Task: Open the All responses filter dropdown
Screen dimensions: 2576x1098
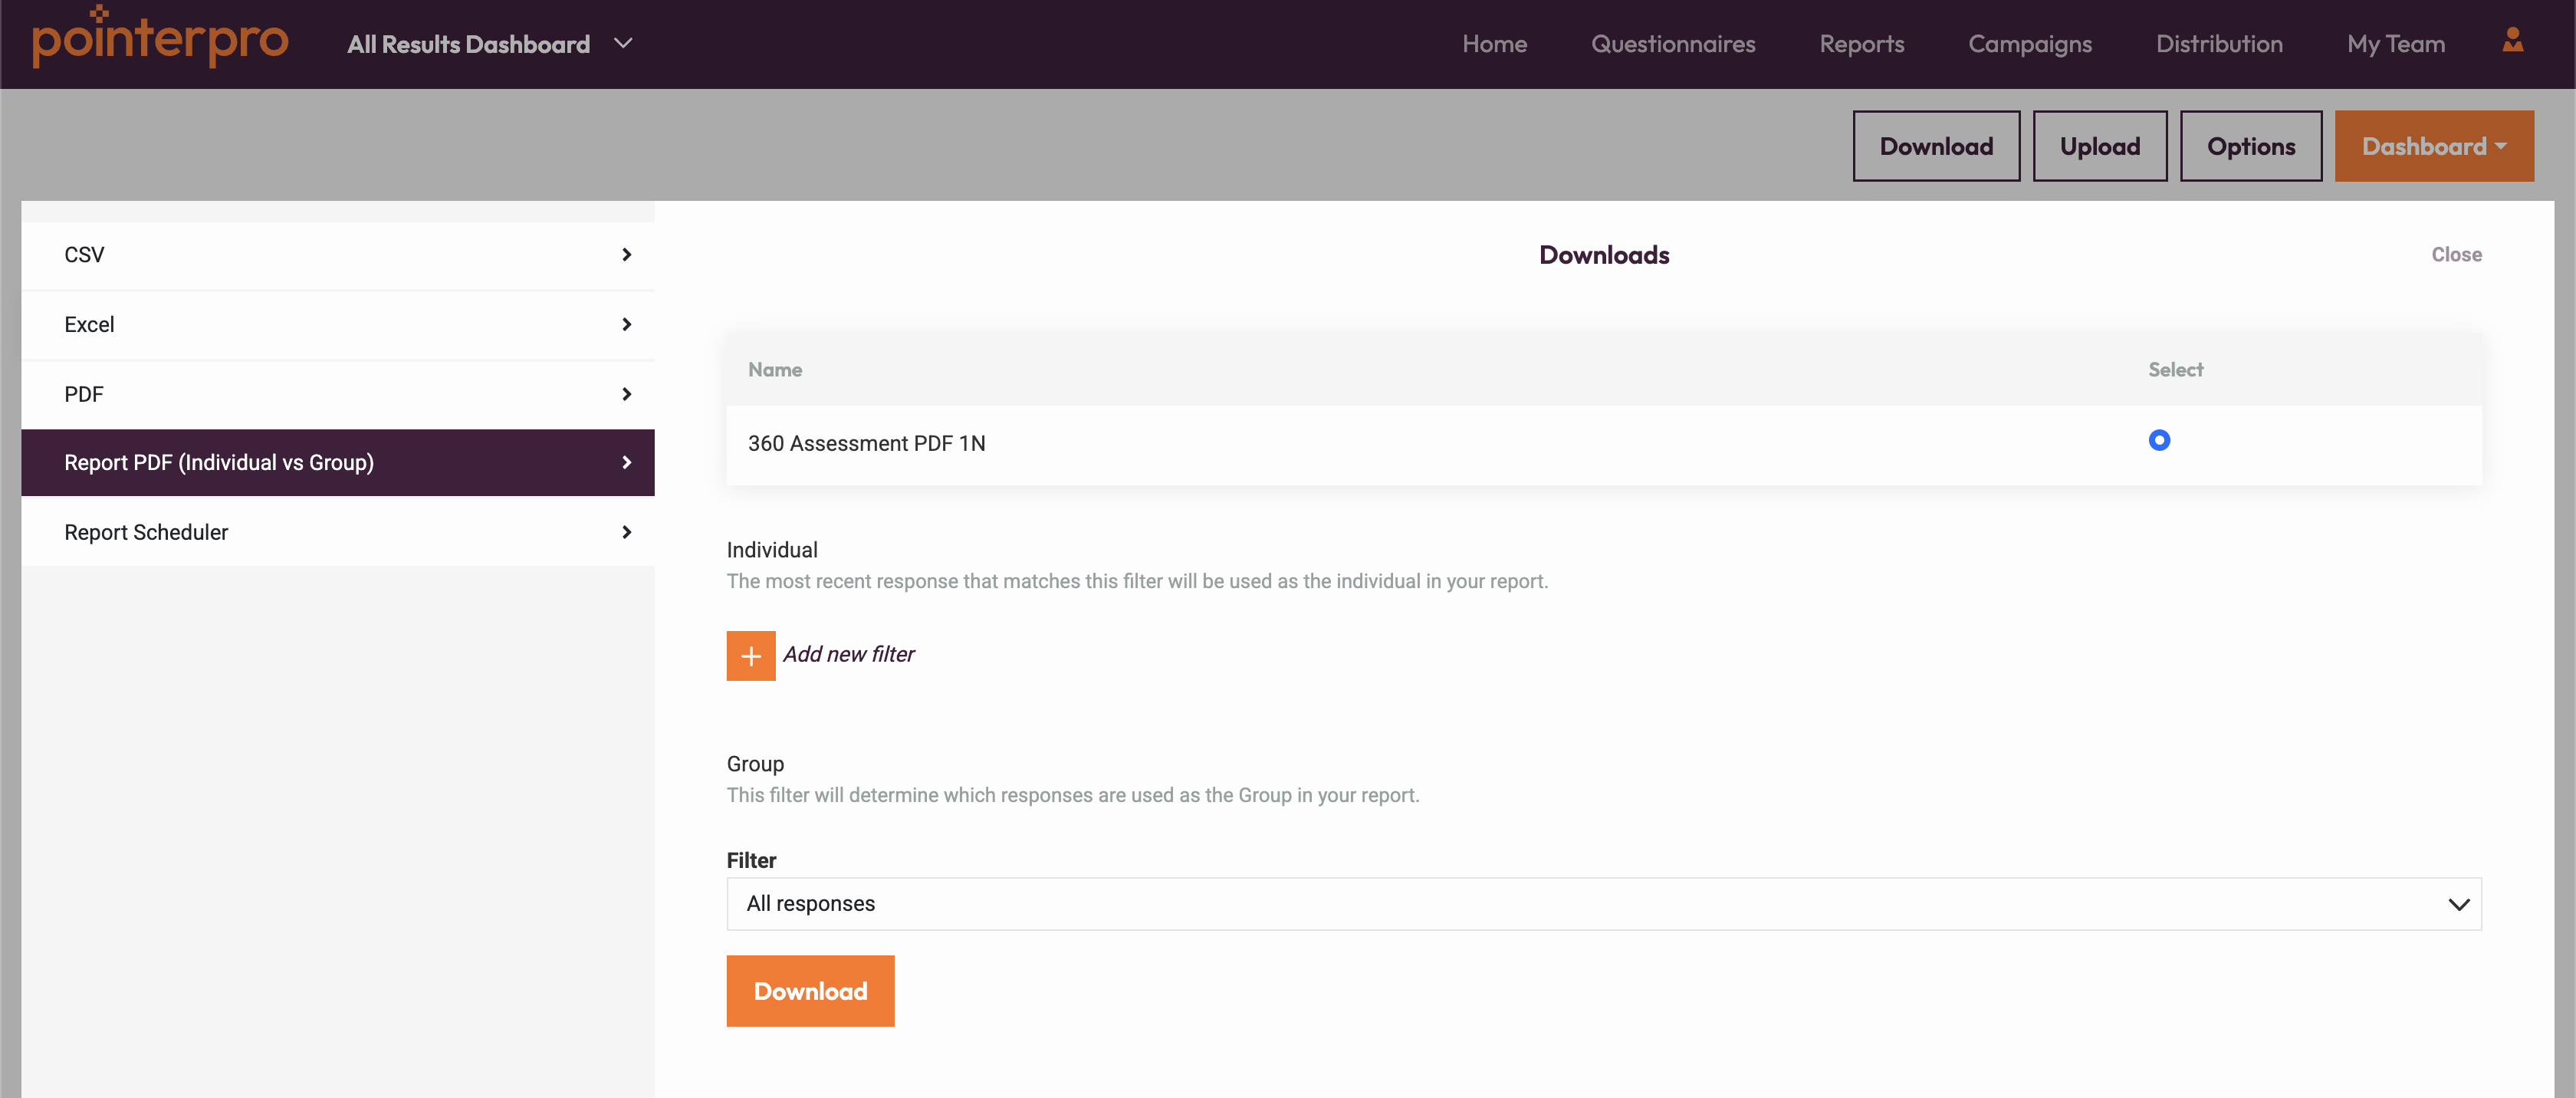Action: 1603,904
